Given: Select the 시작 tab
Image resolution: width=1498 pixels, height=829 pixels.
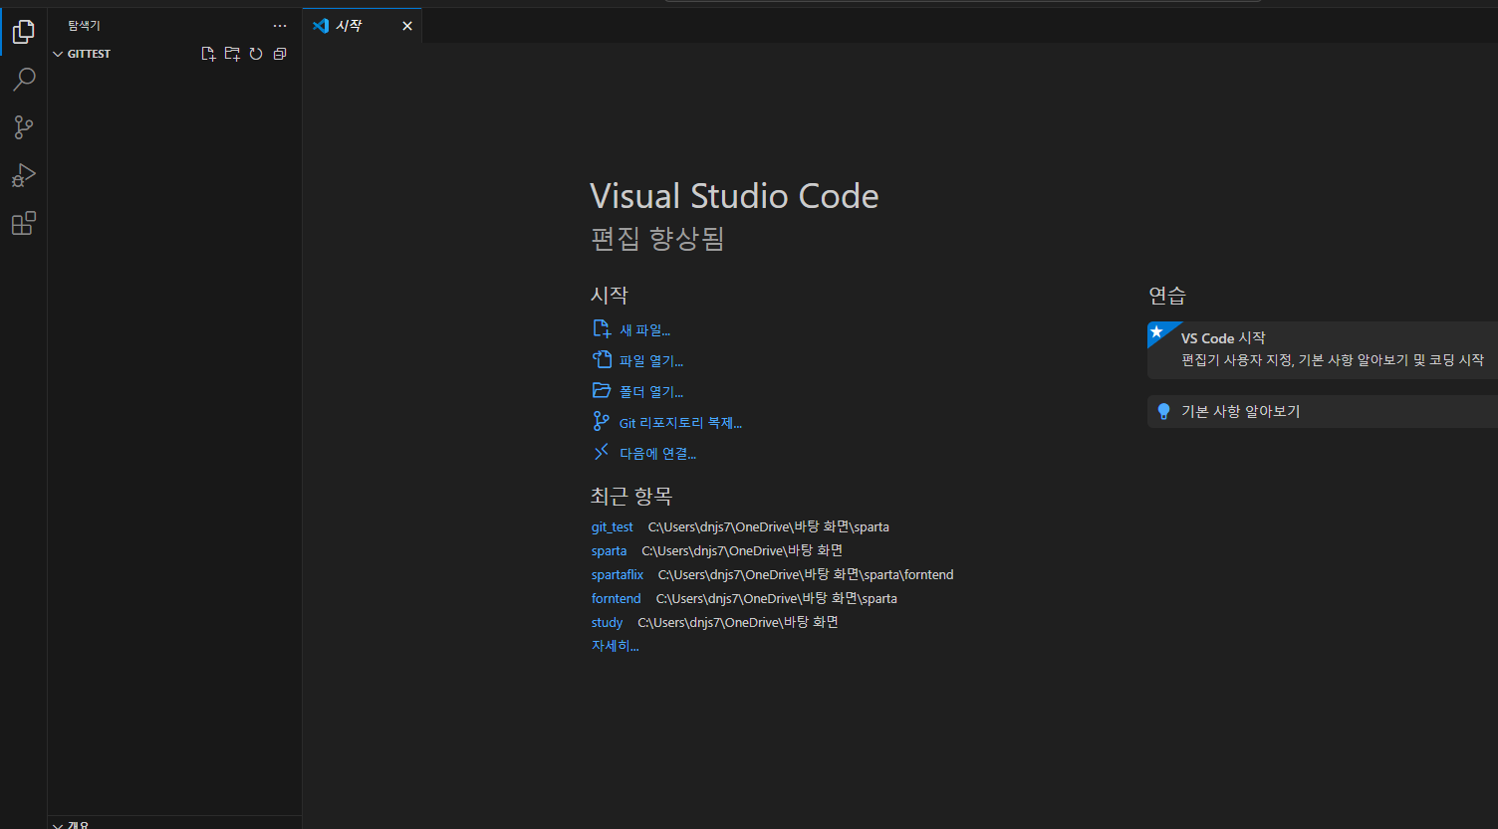Looking at the screenshot, I should point(362,26).
